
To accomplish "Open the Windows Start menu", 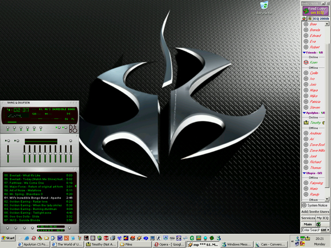I will click(x=8, y=238).
